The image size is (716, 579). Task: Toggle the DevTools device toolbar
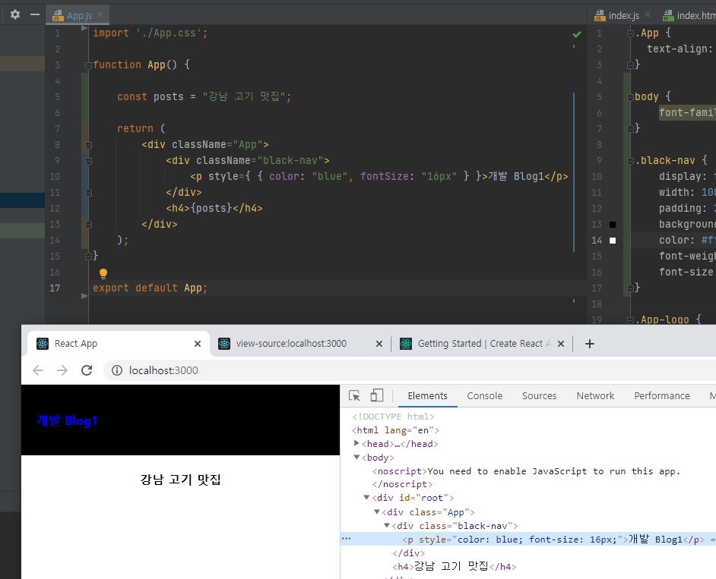(x=377, y=395)
